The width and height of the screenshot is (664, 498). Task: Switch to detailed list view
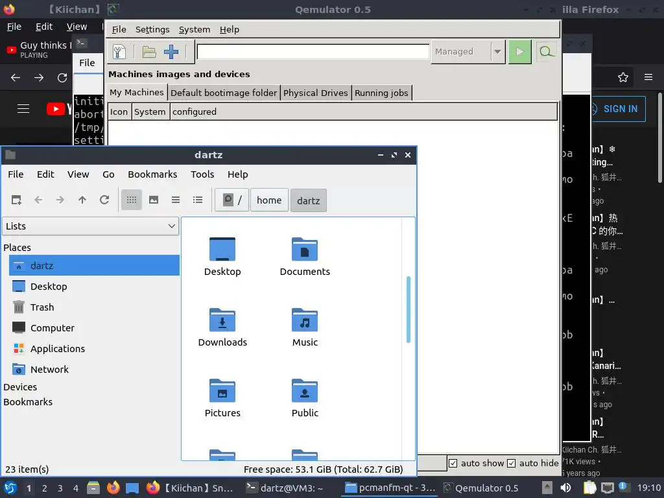click(198, 200)
